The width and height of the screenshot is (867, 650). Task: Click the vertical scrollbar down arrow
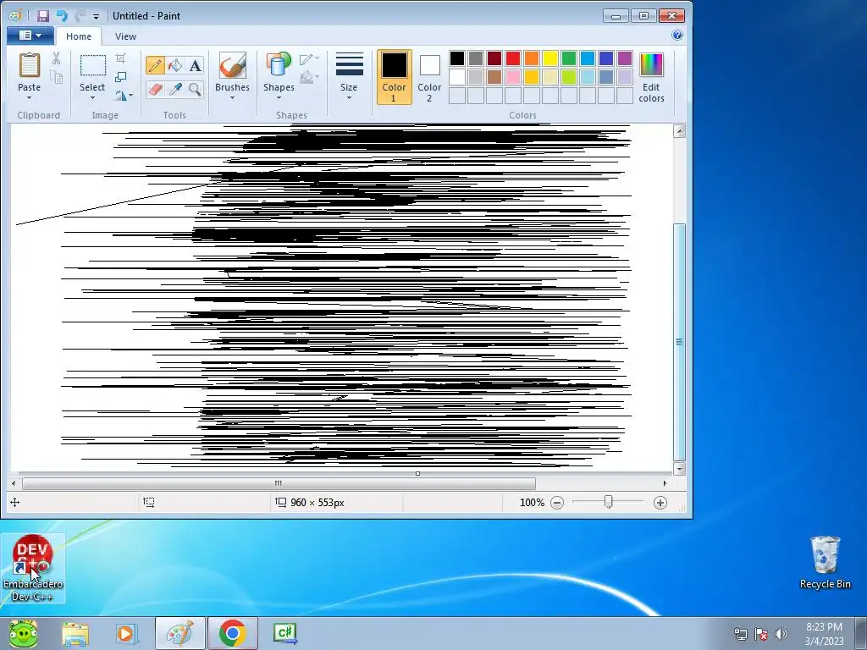680,469
